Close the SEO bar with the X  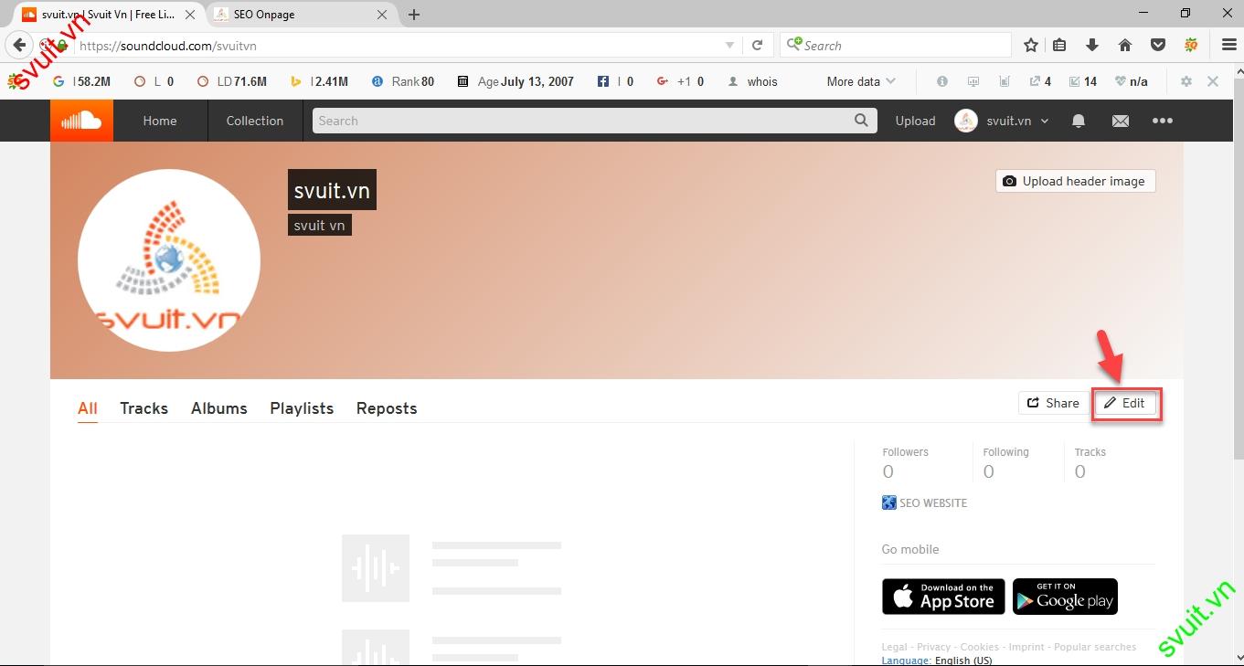point(1213,81)
